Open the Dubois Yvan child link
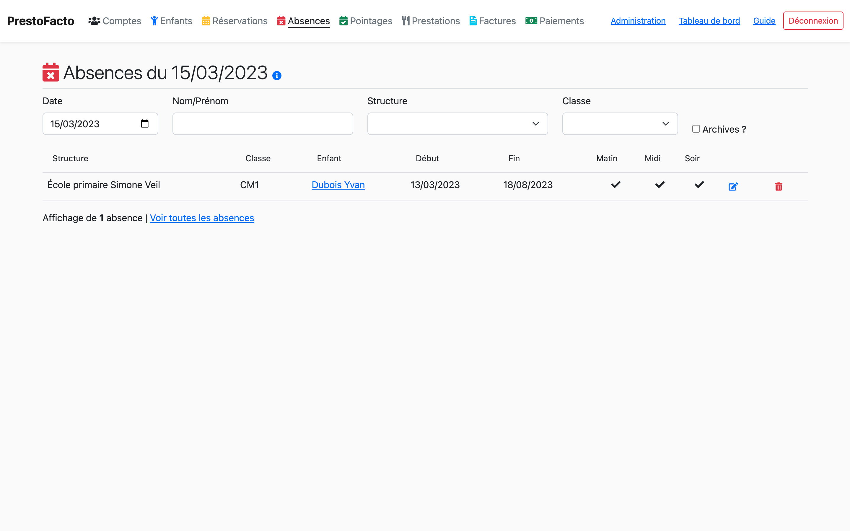The height and width of the screenshot is (531, 850). point(338,185)
